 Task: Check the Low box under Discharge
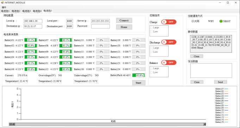[x=151, y=52]
